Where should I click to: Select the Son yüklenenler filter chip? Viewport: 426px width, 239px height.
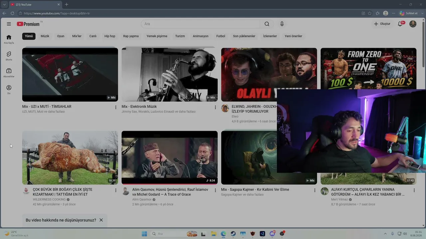coord(244,36)
